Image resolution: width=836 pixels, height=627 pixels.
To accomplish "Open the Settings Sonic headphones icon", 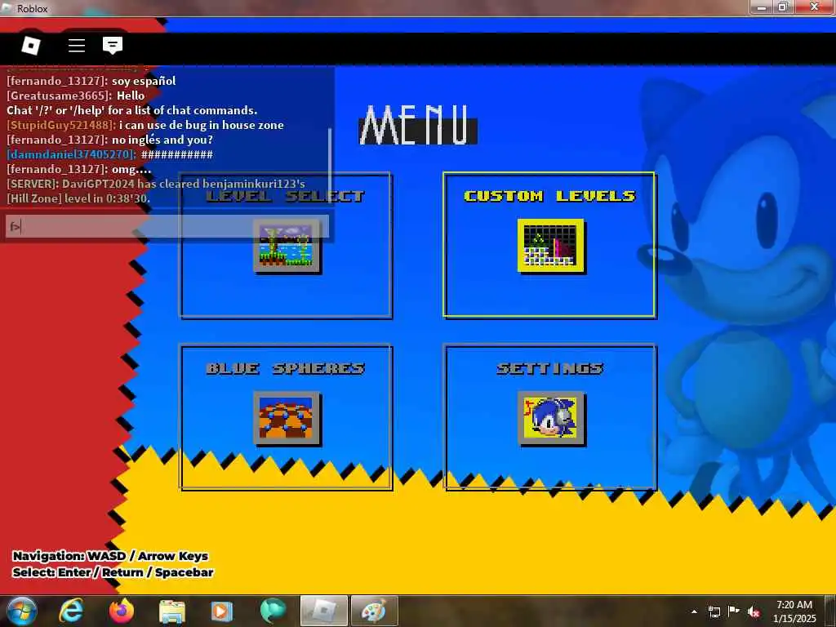I will [x=551, y=419].
